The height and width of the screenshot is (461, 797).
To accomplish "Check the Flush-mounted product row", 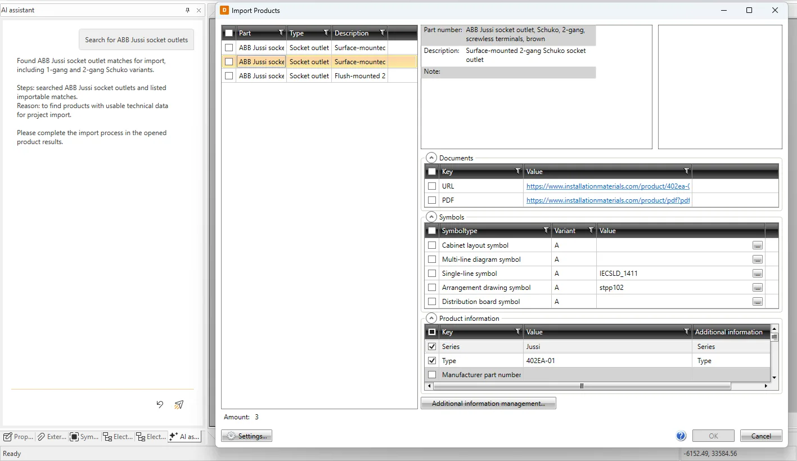I will (x=229, y=76).
